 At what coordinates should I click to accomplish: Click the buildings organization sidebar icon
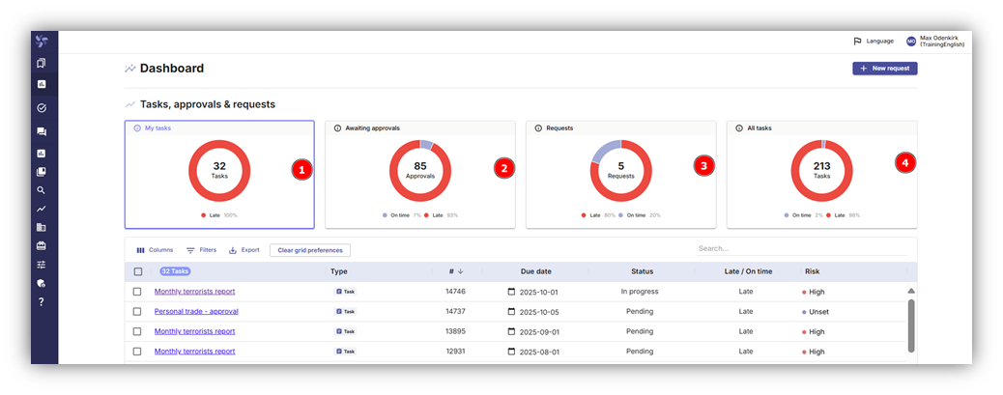[x=42, y=228]
